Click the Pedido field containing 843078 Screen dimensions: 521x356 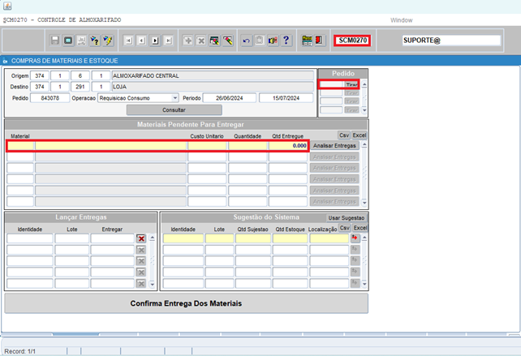coord(50,98)
